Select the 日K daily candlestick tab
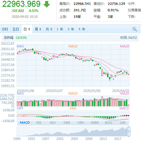This screenshot has height=141, width=141. pyautogui.click(x=27, y=29)
